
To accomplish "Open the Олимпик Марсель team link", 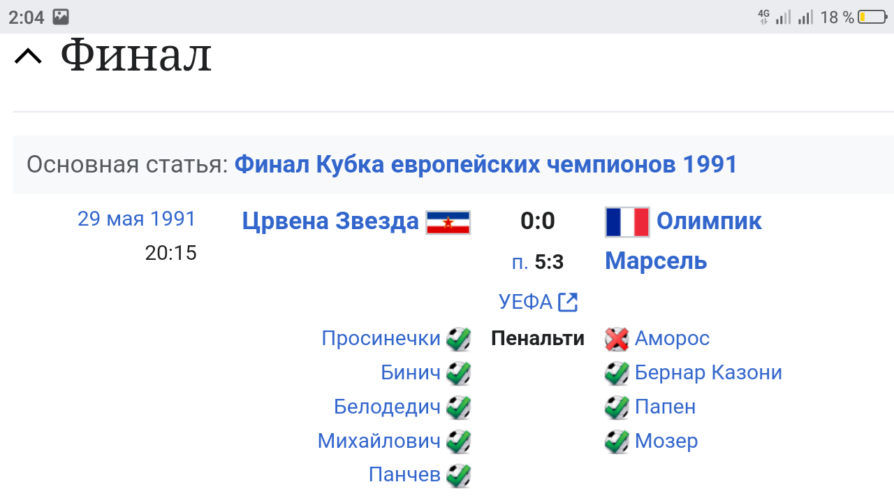I will click(708, 221).
